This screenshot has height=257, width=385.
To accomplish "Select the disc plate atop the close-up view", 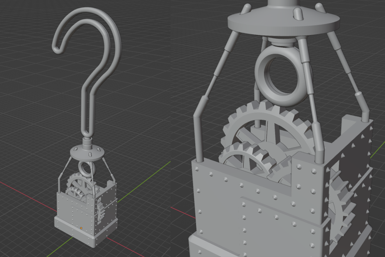I will (284, 22).
